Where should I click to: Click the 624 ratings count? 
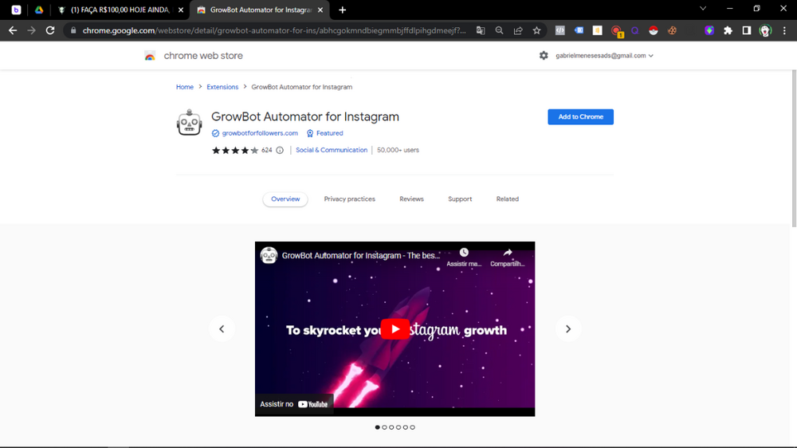click(267, 150)
